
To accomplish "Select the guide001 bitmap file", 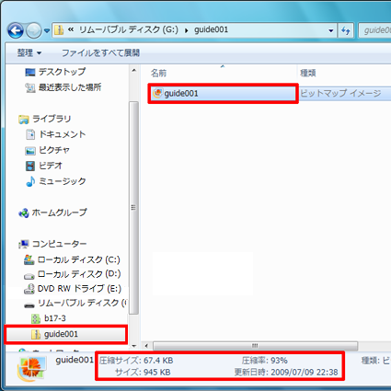I will [x=223, y=93].
